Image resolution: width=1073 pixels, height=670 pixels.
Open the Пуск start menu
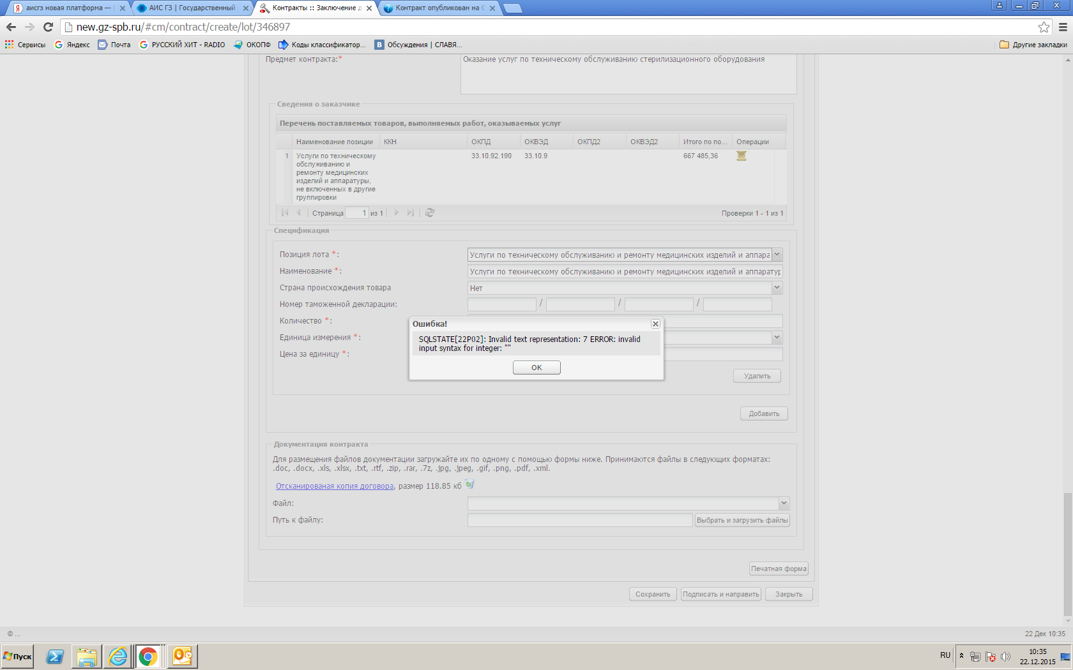(x=17, y=656)
